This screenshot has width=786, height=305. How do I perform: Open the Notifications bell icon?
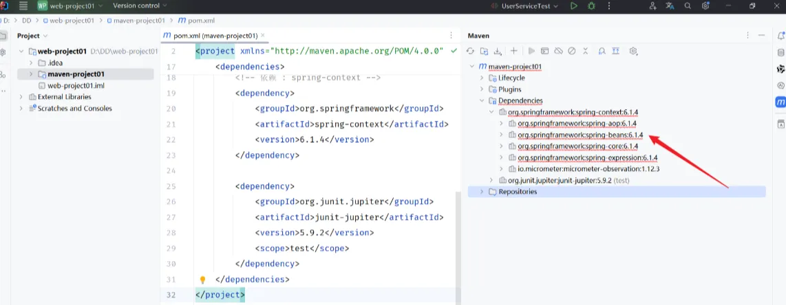[x=780, y=35]
